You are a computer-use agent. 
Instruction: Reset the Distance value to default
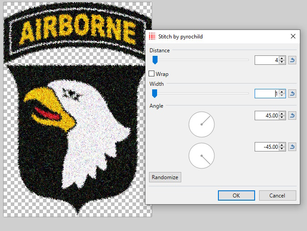pos(292,60)
